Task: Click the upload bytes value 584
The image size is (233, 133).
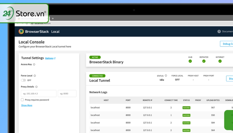Action: [x=213, y=123]
